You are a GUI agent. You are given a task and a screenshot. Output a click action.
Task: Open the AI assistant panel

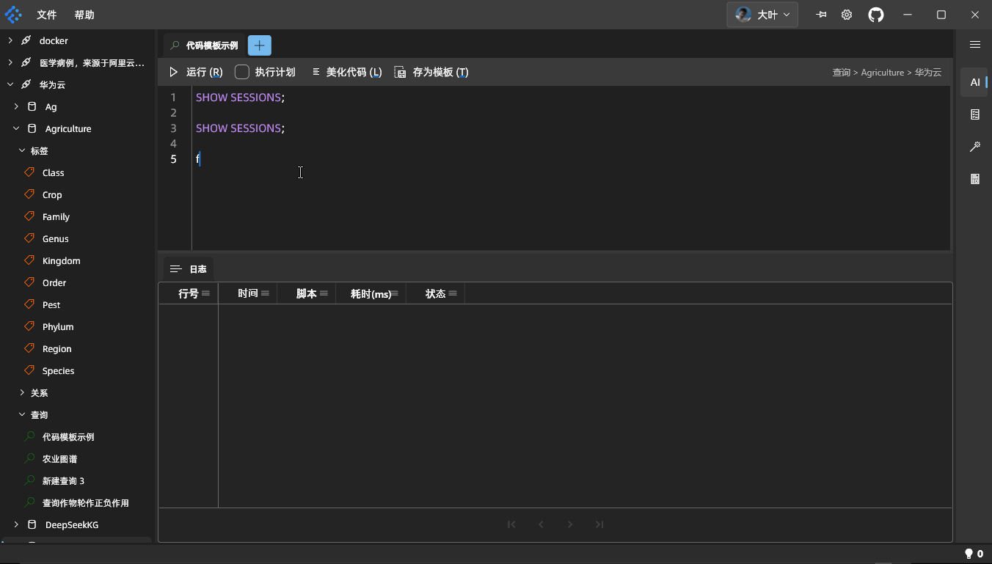click(x=974, y=82)
